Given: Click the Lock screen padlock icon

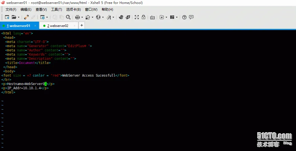Looking at the screenshot, I should point(144,17).
